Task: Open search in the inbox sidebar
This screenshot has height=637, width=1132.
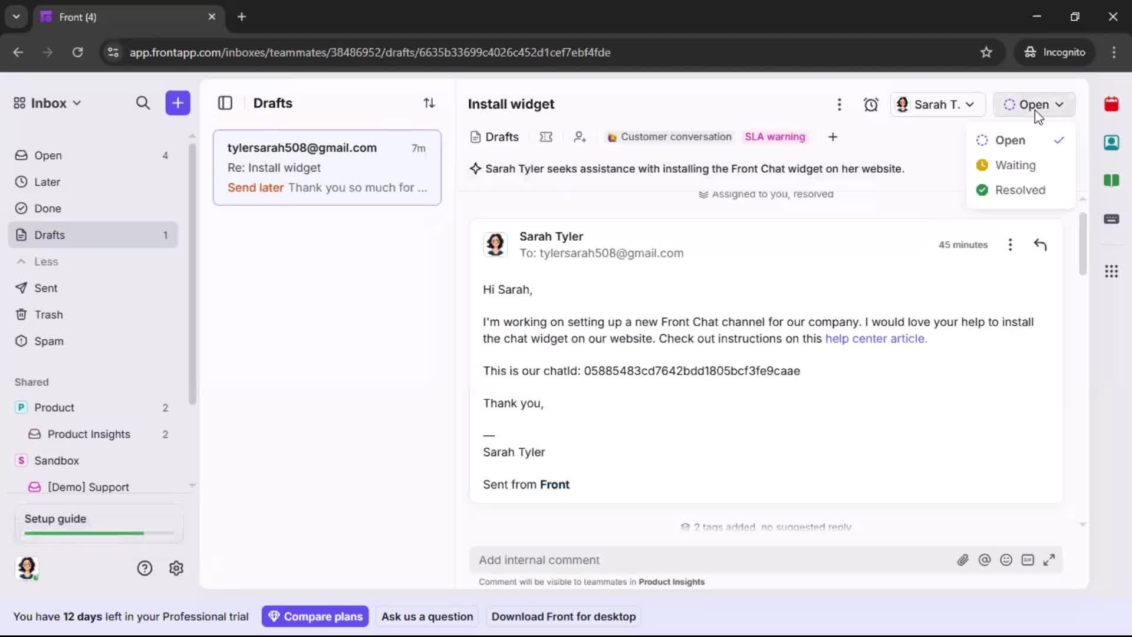Action: coord(143,103)
